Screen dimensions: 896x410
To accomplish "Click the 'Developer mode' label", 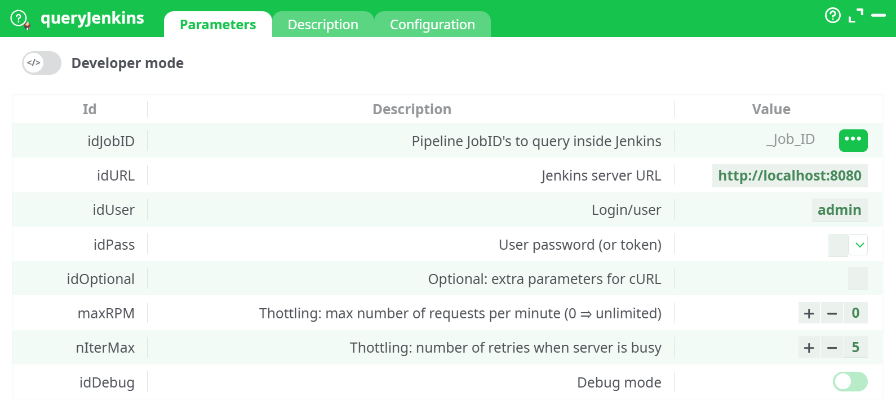I will point(127,63).
